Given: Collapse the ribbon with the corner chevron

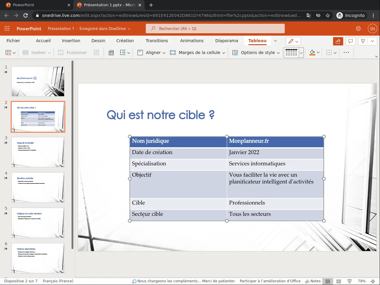Looking at the screenshot, I should [376, 56].
